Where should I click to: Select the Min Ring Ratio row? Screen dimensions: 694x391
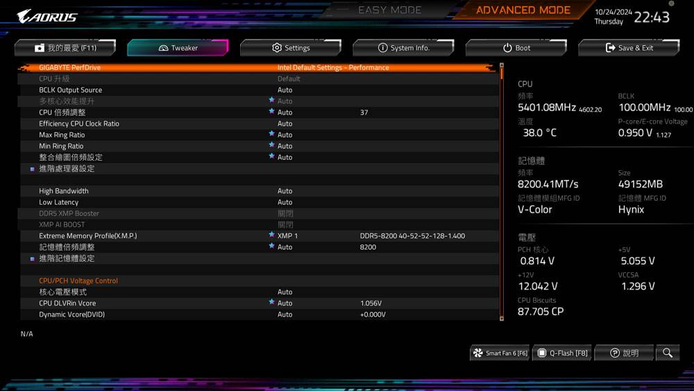(x=258, y=146)
